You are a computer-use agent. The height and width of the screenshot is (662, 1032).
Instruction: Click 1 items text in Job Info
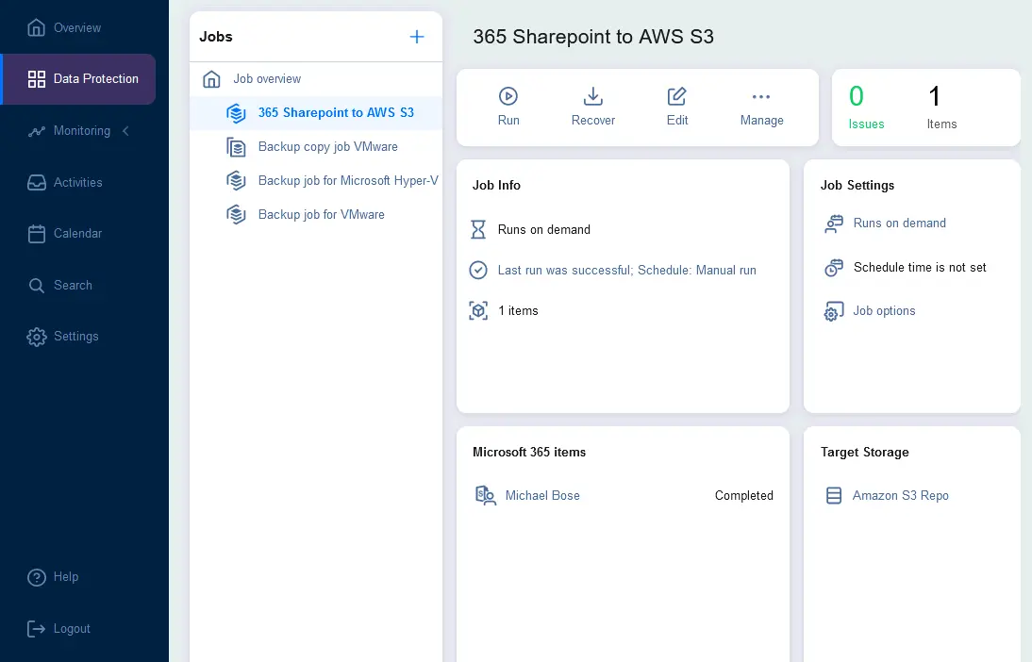pos(518,310)
